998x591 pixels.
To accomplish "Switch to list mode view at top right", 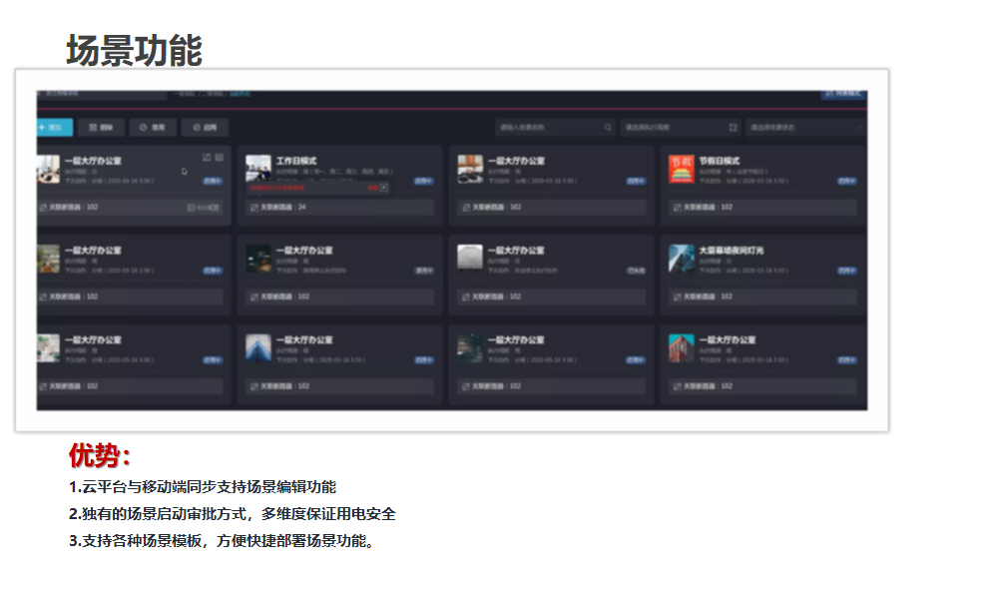I will pos(843,94).
